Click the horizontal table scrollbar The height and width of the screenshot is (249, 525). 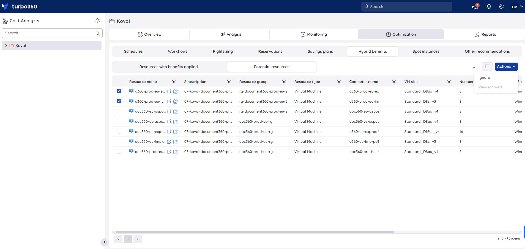coord(255,232)
